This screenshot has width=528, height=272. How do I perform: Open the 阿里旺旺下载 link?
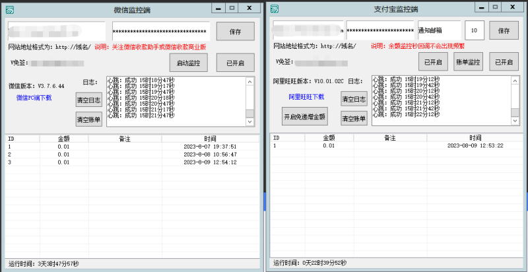click(306, 97)
